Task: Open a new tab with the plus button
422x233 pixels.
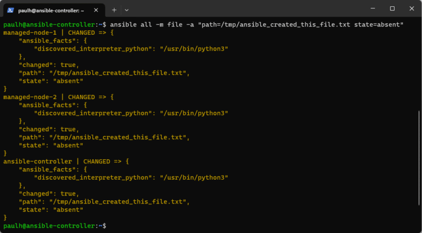Action: (x=114, y=9)
